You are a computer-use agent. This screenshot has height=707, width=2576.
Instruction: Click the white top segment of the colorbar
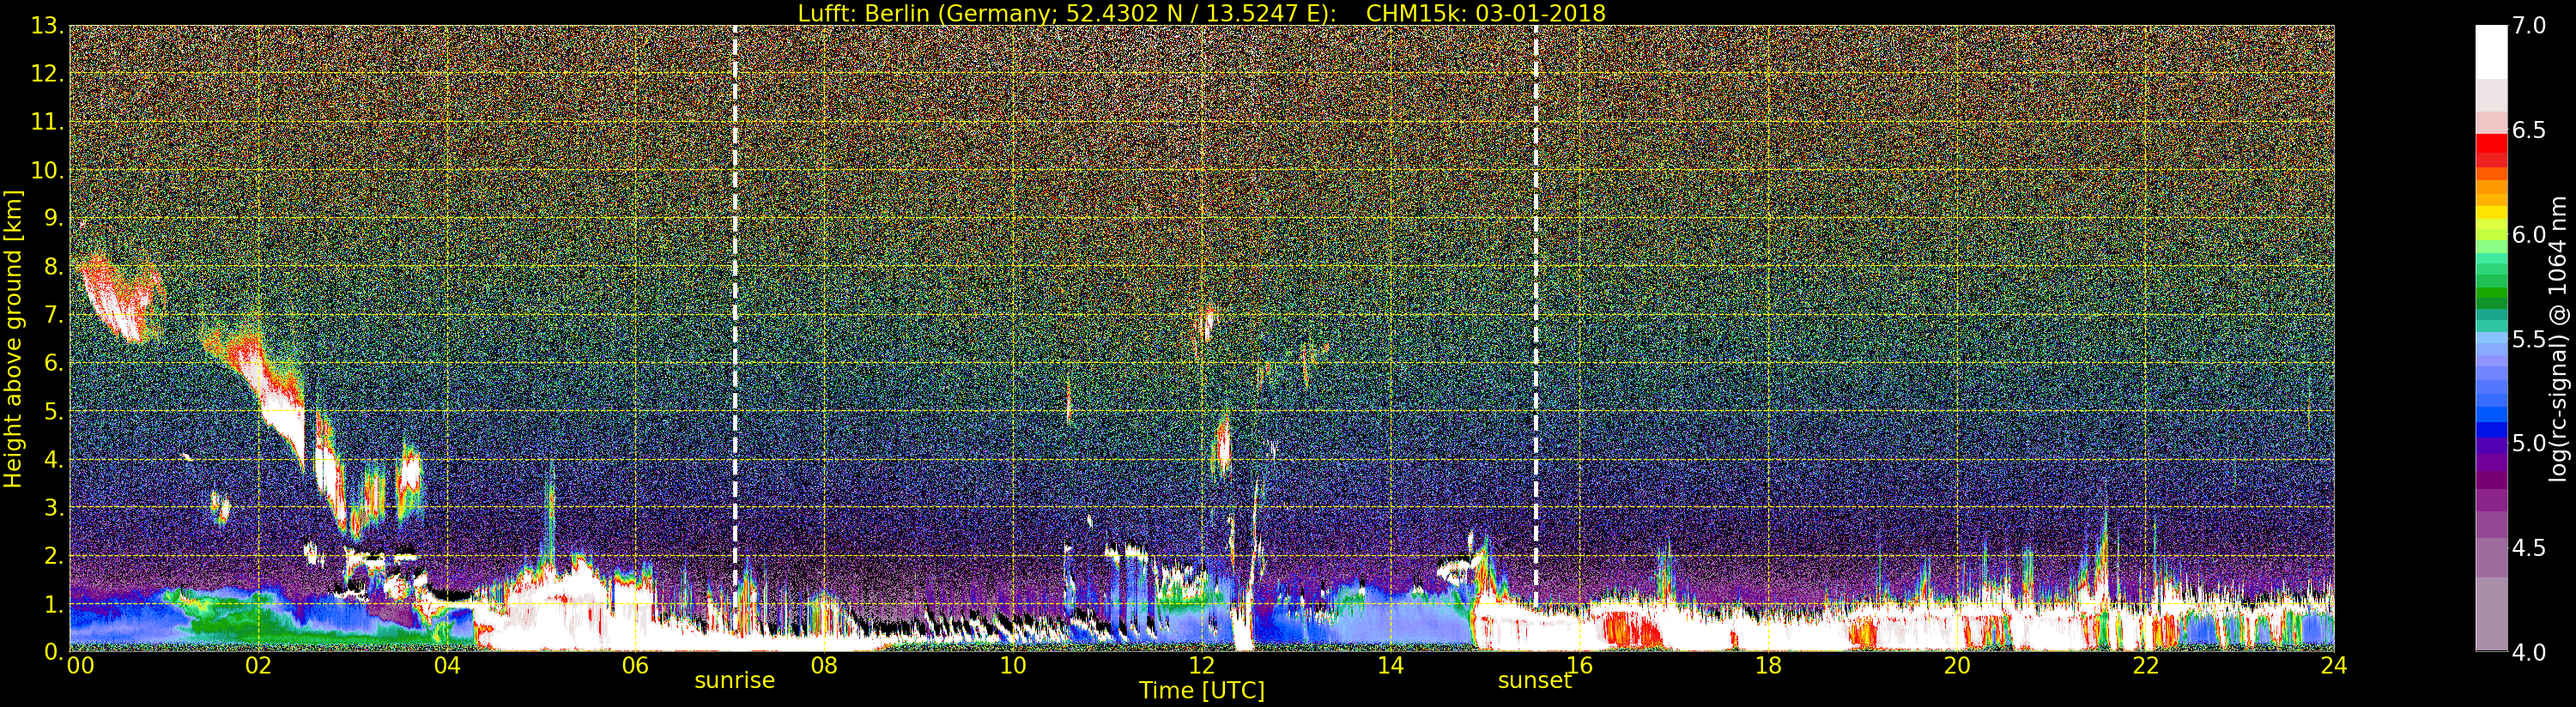tap(2491, 52)
